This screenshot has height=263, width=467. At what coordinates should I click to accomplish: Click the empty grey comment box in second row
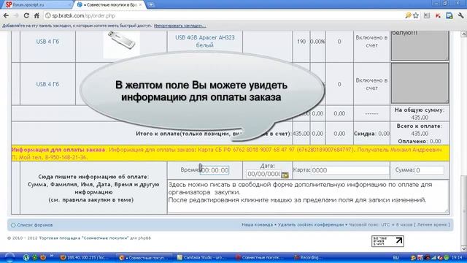tap(420, 83)
